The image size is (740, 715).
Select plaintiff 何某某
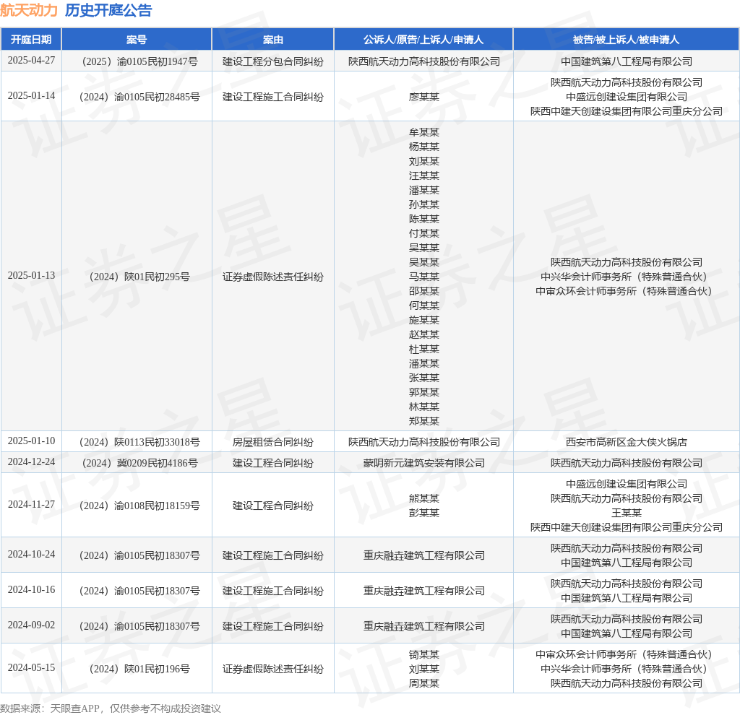coord(423,305)
